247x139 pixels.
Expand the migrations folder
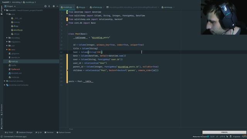click(7, 42)
